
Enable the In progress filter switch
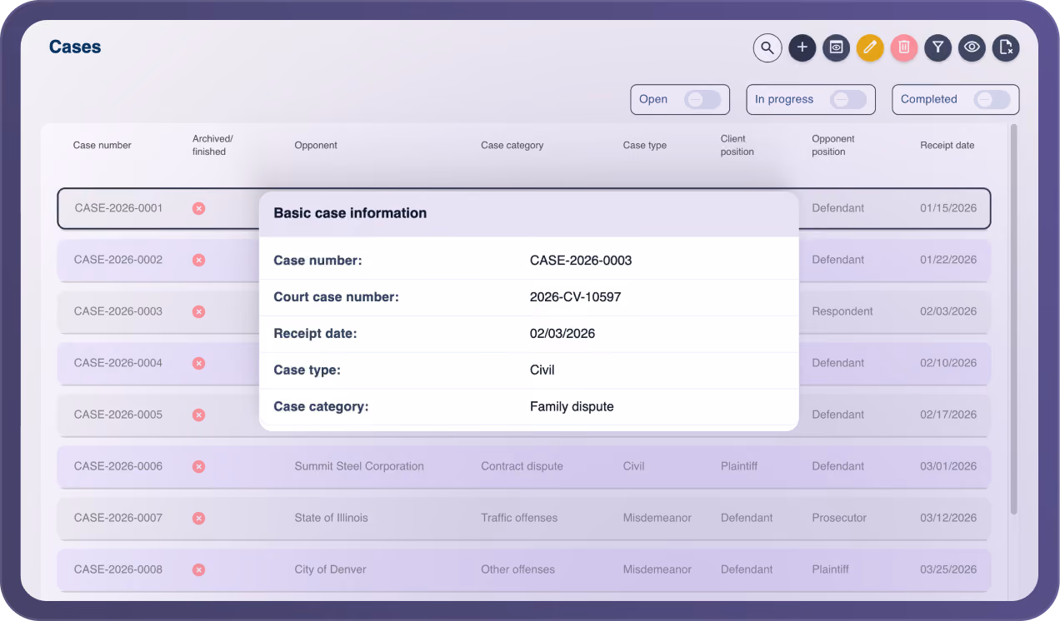[x=848, y=100]
